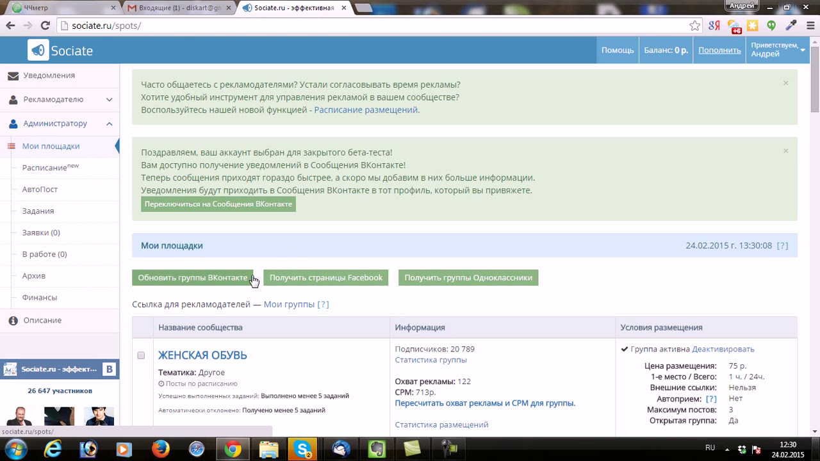Viewport: 820px width, 461px height.
Task: Click the [?] next to the timestamp
Action: 782,246
